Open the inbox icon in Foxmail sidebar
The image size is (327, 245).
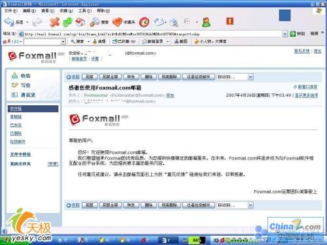tap(14, 76)
